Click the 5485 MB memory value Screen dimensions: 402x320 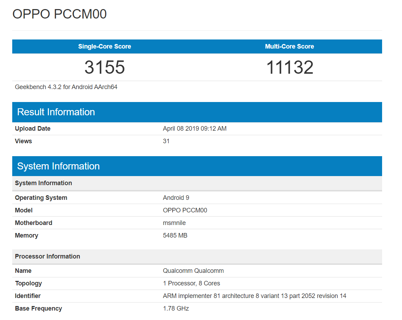[175, 235]
